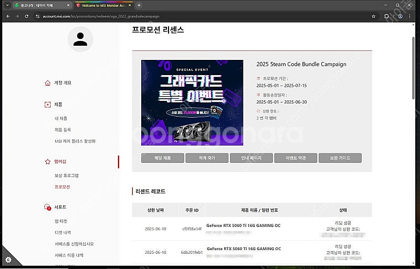Open the tab search dropdown arrow
This screenshot has height=269, width=420.
[7, 5]
